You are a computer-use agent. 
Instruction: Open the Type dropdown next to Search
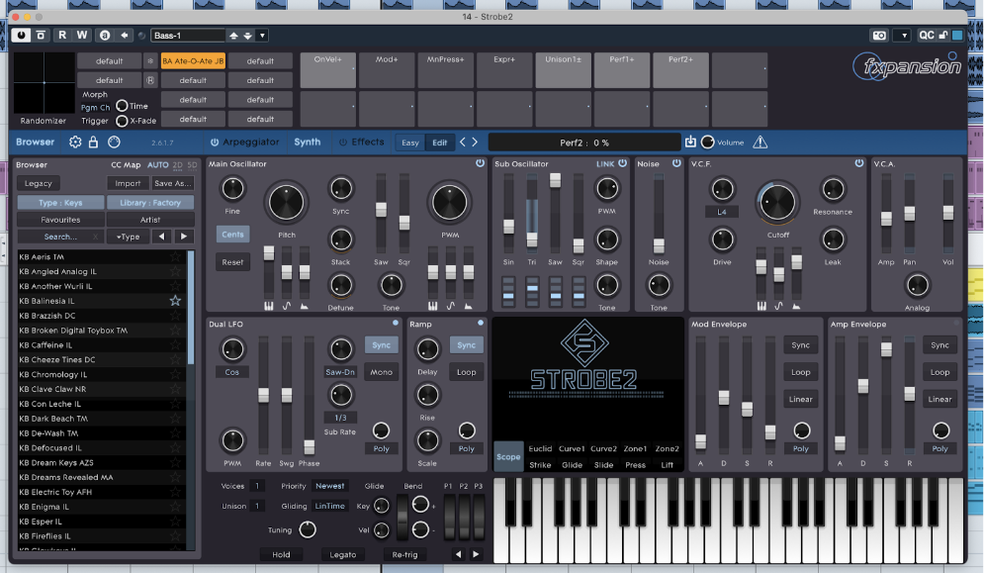click(129, 237)
